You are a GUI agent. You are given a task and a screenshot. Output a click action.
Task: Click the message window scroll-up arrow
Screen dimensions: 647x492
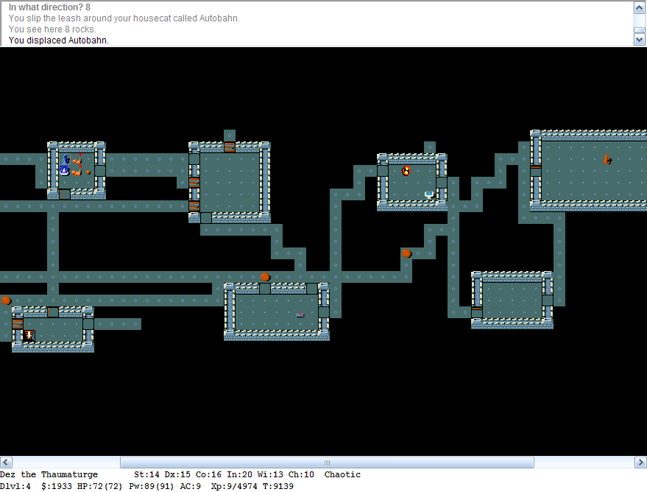[639, 7]
